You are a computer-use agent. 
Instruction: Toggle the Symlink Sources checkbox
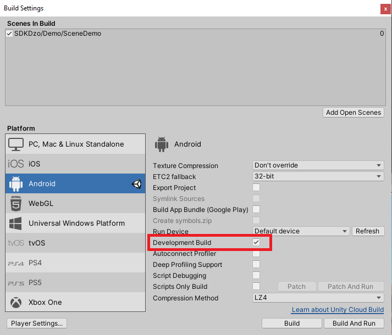coord(256,198)
